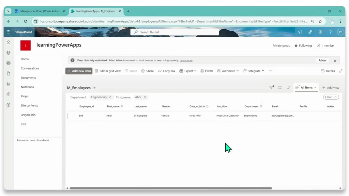
Task: Click the Learn more link
Action: pos(186,61)
